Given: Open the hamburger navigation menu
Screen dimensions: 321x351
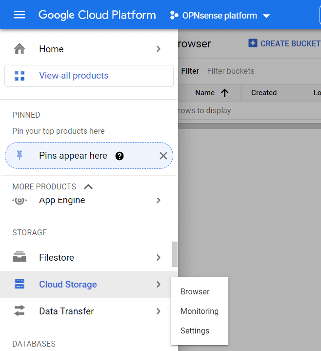Looking at the screenshot, I should (x=20, y=15).
